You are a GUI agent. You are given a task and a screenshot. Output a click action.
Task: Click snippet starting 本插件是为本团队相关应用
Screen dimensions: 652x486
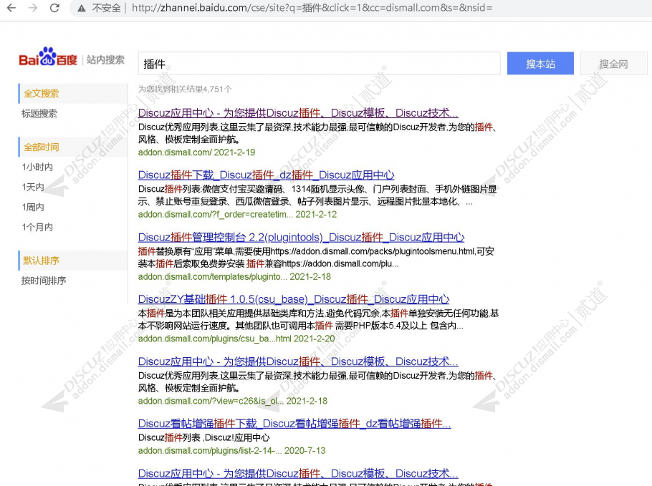(x=319, y=319)
